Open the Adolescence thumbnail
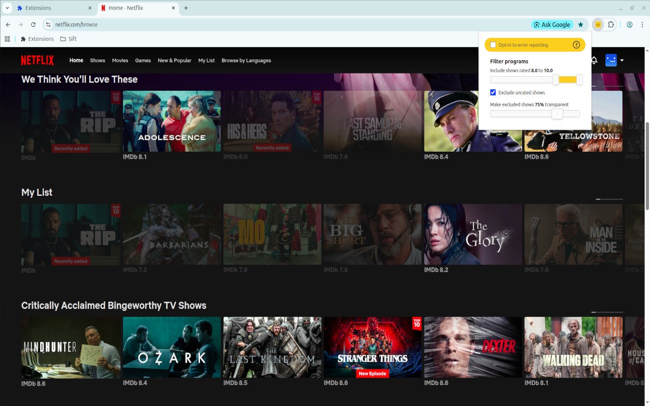The width and height of the screenshot is (650, 406). 172,121
